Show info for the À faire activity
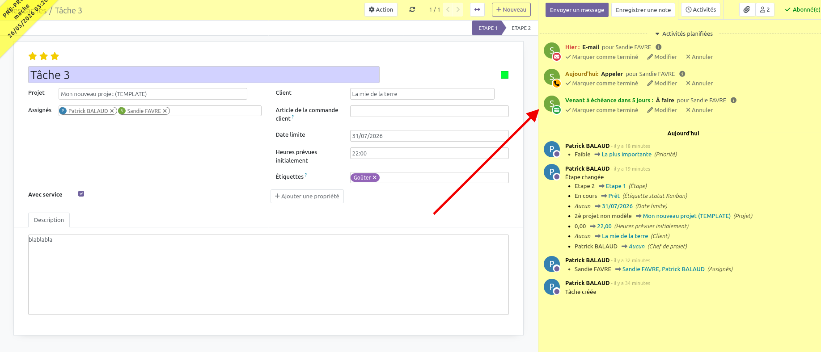Image resolution: width=821 pixels, height=352 pixels. point(734,101)
